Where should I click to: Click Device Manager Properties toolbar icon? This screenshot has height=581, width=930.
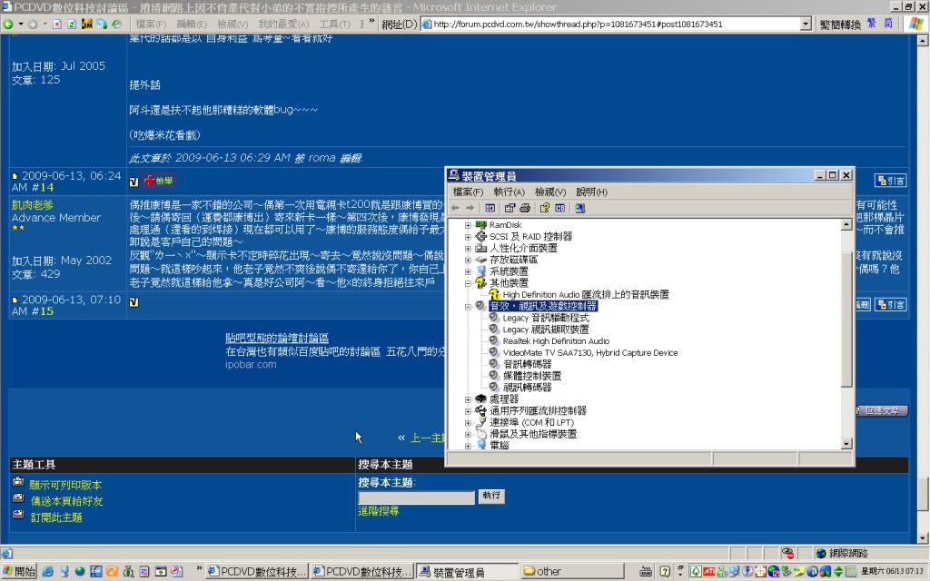[x=510, y=208]
